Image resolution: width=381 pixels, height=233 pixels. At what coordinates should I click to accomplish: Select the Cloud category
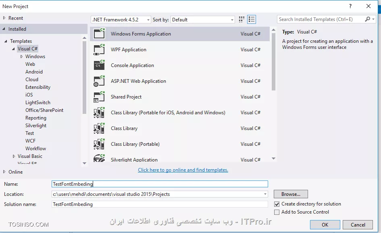[32, 80]
